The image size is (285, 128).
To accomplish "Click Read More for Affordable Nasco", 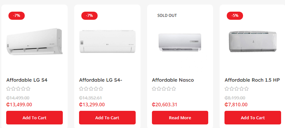I will point(180,118).
